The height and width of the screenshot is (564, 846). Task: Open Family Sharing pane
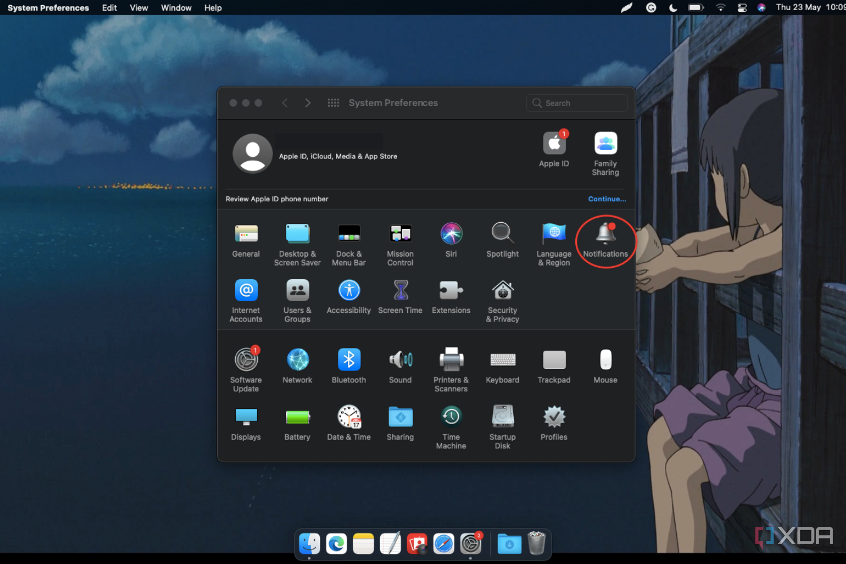click(605, 143)
